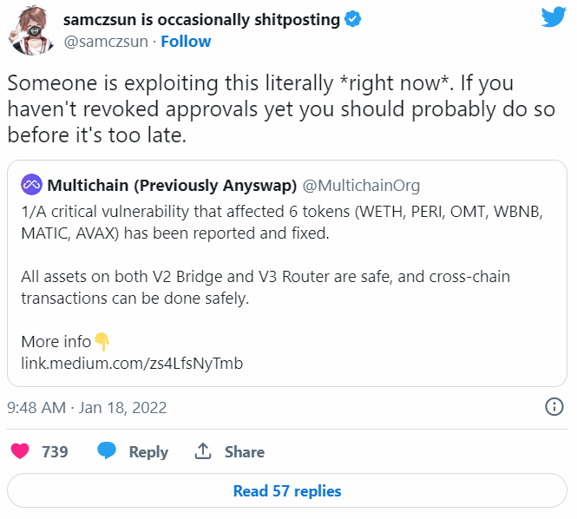This screenshot has height=519, width=577.
Task: Click the Share text label
Action: tap(245, 451)
